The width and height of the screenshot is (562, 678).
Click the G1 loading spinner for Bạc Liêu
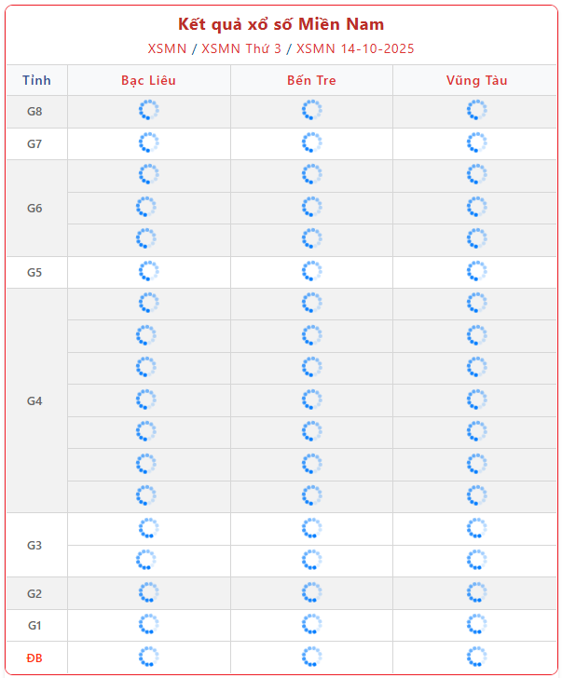(x=148, y=624)
